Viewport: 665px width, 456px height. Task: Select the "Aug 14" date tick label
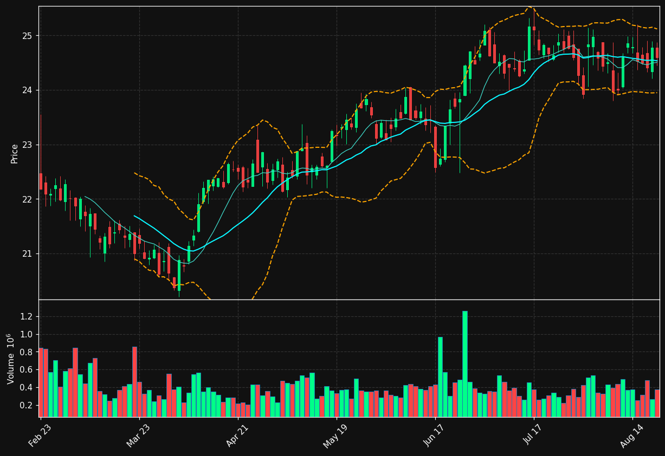click(x=632, y=435)
